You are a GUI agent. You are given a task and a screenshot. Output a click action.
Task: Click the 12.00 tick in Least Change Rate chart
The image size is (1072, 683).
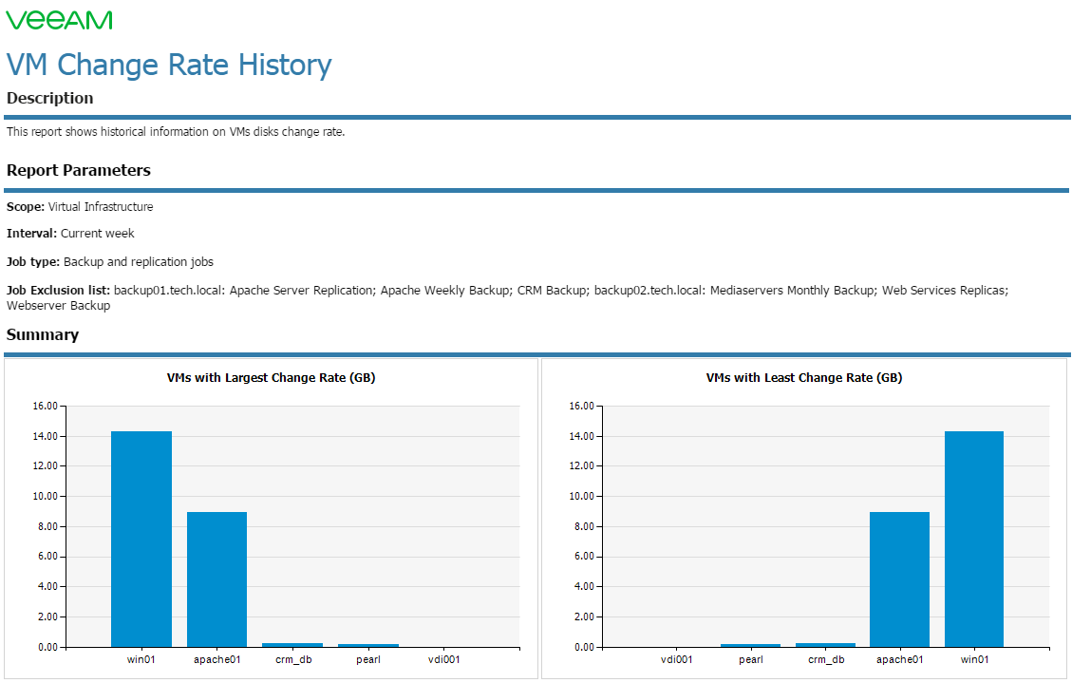(x=582, y=466)
